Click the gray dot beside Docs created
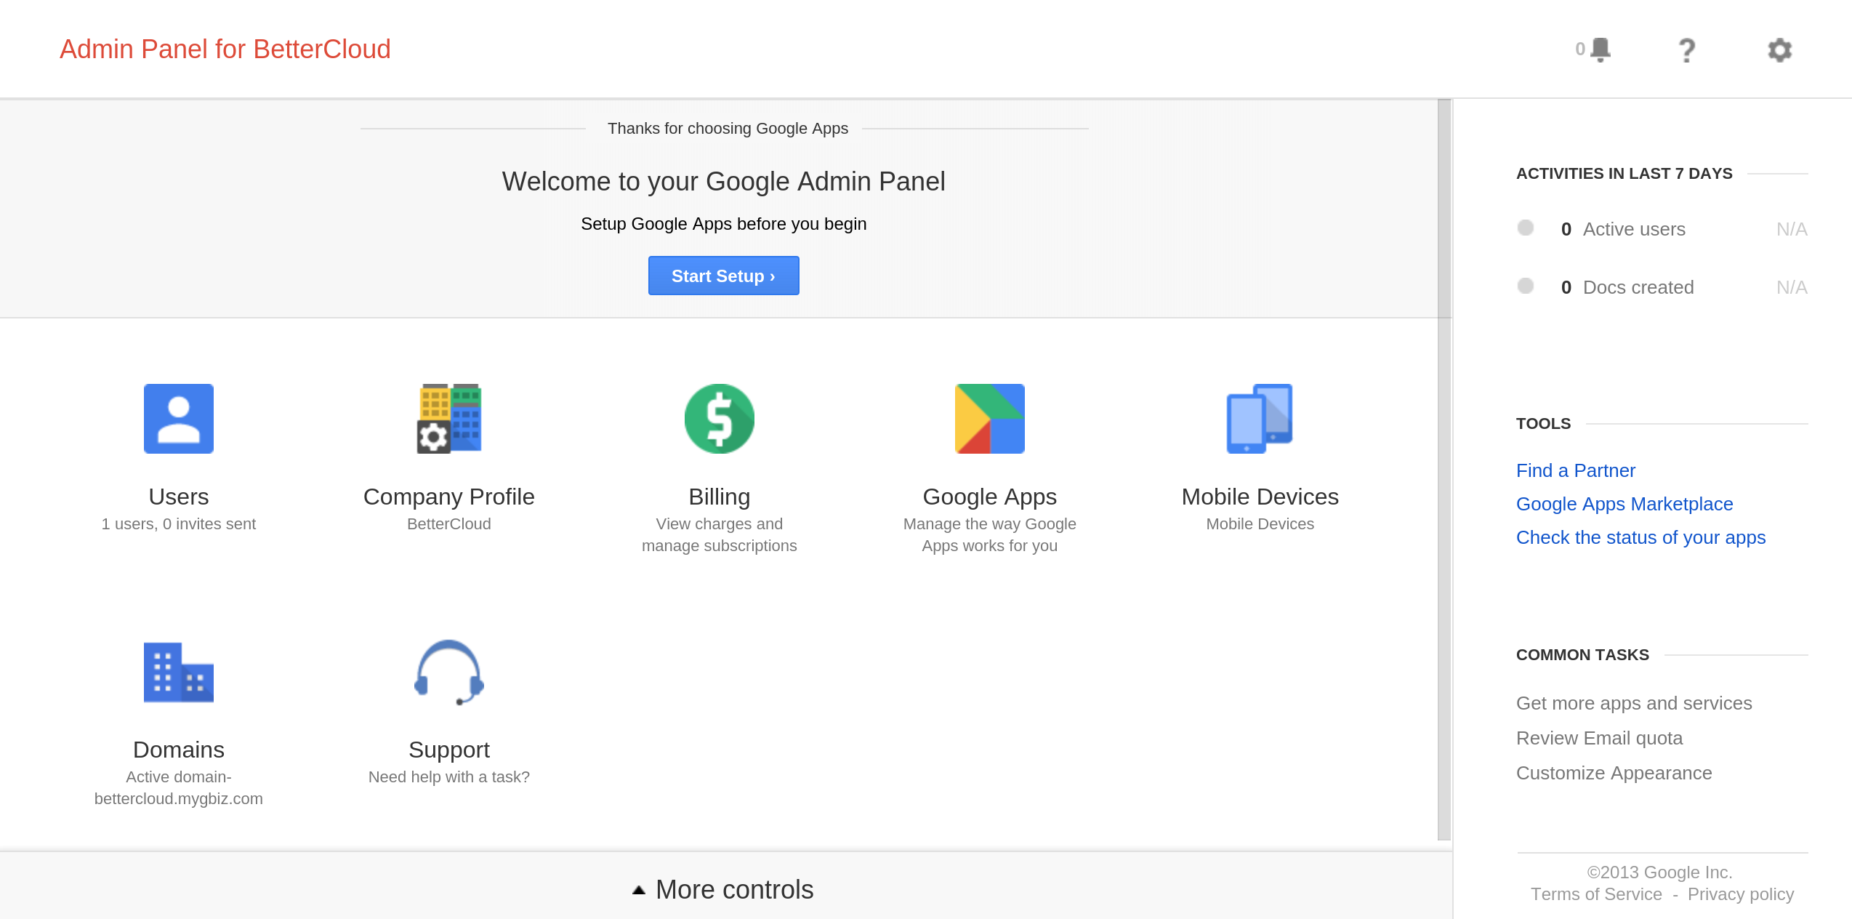The height and width of the screenshot is (919, 1852). point(1526,286)
